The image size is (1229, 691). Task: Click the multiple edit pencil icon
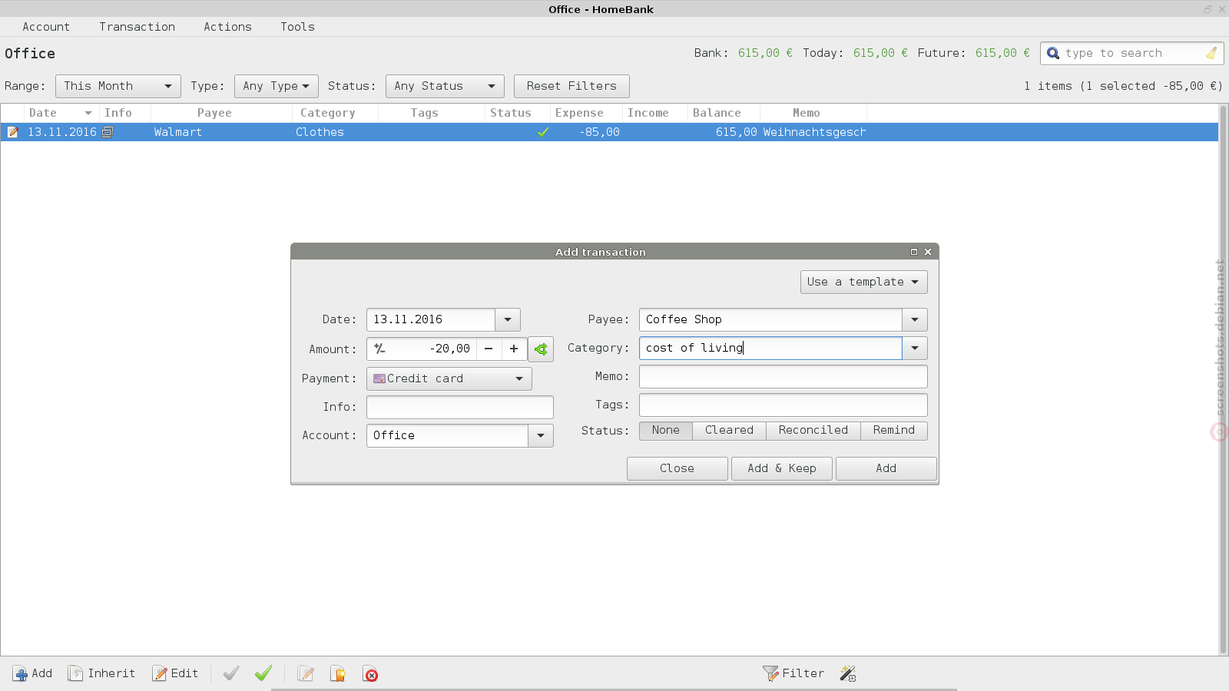[306, 673]
